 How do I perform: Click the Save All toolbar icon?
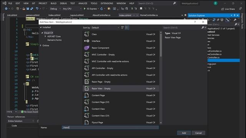tap(32, 9)
